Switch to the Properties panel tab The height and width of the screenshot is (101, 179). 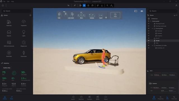coord(161,98)
